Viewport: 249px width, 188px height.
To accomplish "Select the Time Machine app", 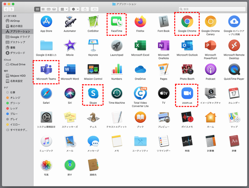I will [117, 93].
